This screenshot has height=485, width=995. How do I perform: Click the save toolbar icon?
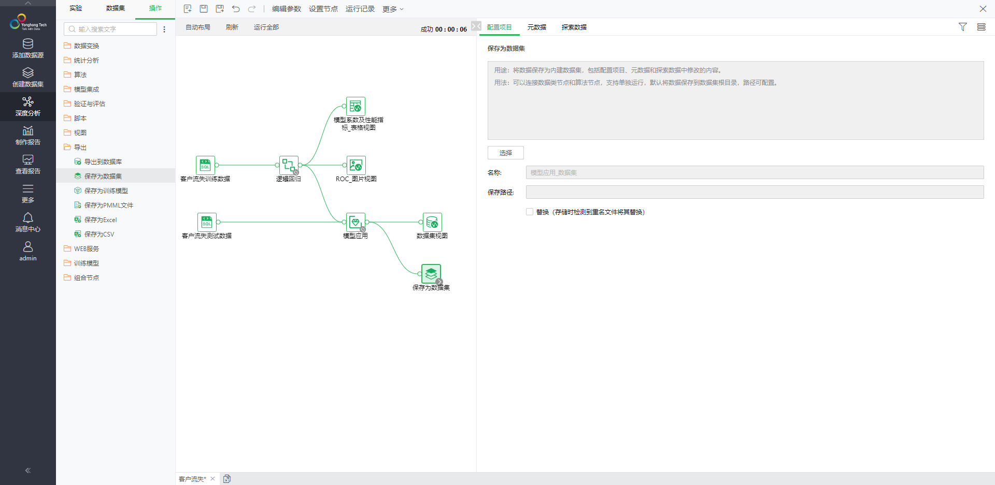point(204,9)
